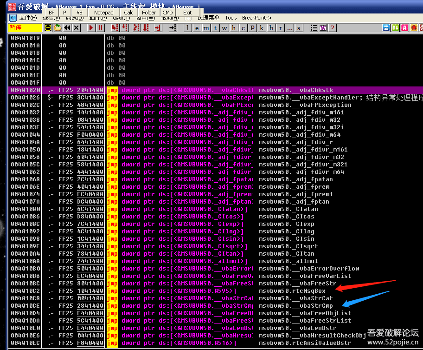Open the Breakpoints window (b)
This screenshot has height=350, width=423.
pyautogui.click(x=271, y=28)
